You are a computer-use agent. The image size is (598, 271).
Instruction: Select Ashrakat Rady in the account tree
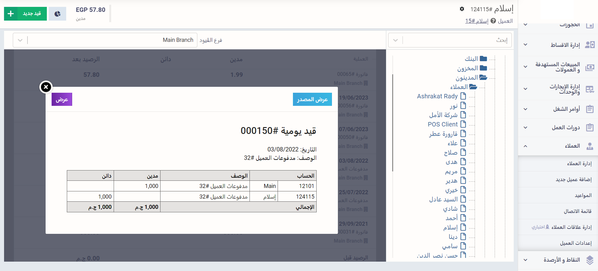tap(437, 96)
